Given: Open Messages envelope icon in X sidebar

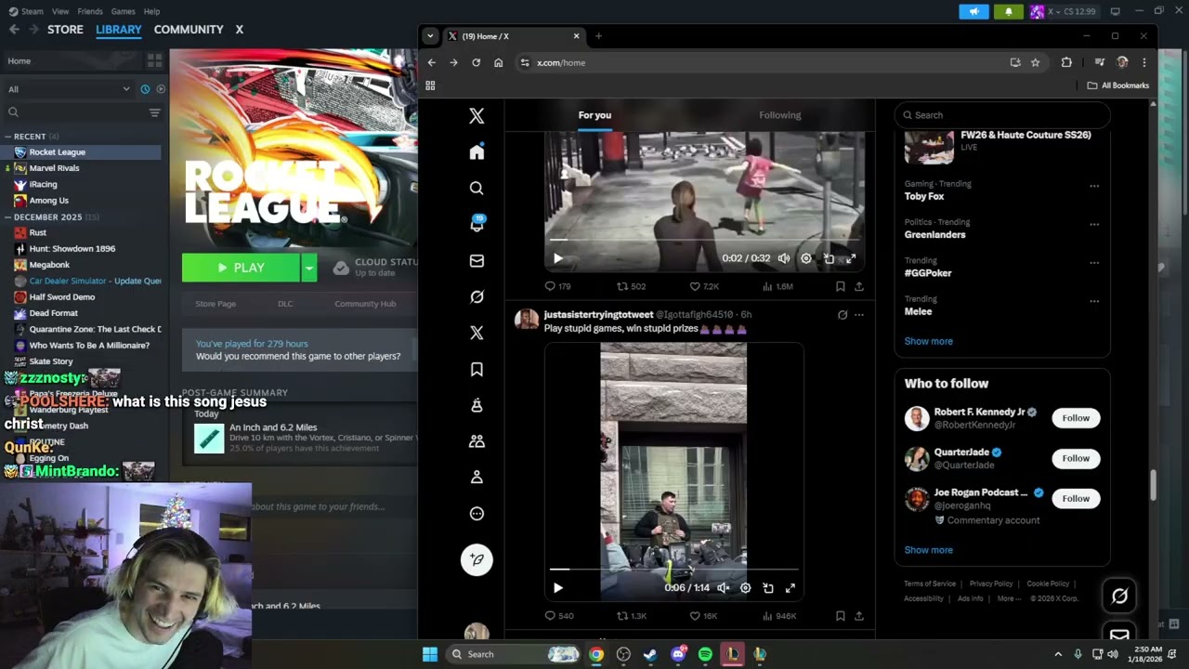Looking at the screenshot, I should 477,261.
